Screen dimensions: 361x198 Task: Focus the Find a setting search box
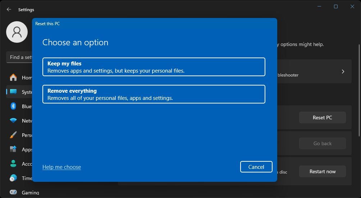point(19,57)
